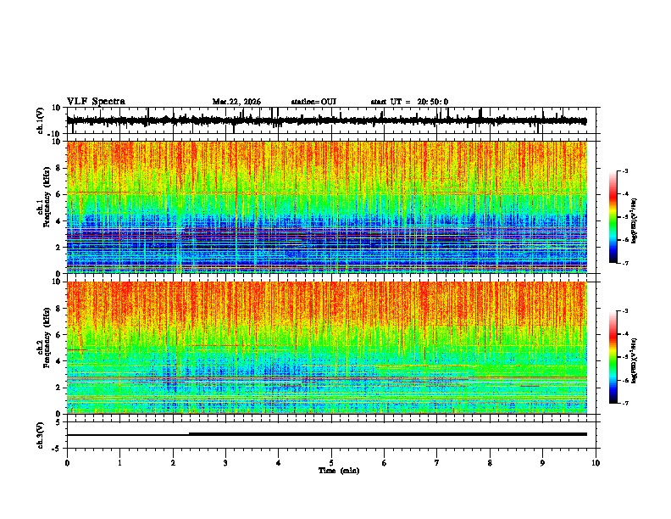
Task: Click the date "Mar.22, 2026" in header
Action: pyautogui.click(x=236, y=102)
